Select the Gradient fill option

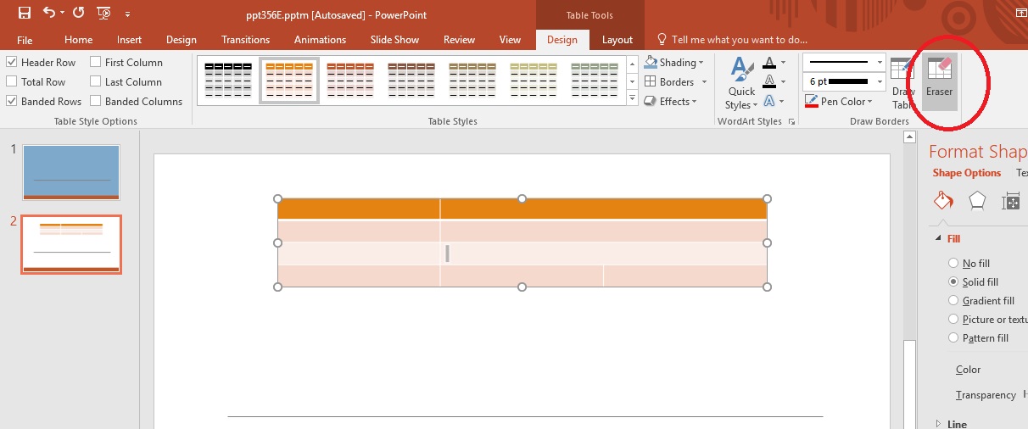click(953, 301)
